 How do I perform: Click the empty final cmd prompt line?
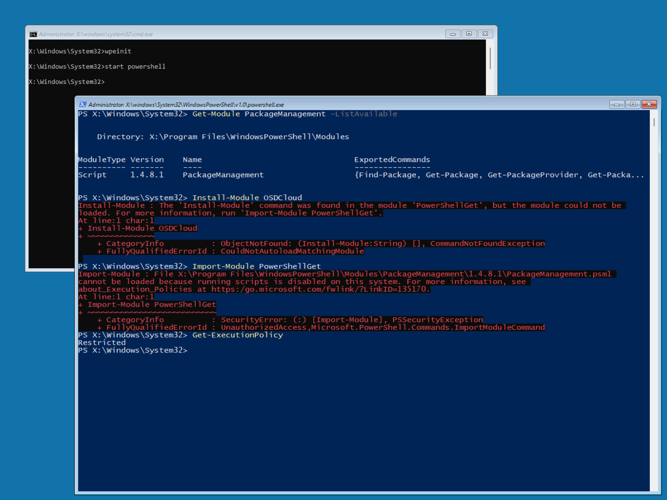(x=107, y=82)
